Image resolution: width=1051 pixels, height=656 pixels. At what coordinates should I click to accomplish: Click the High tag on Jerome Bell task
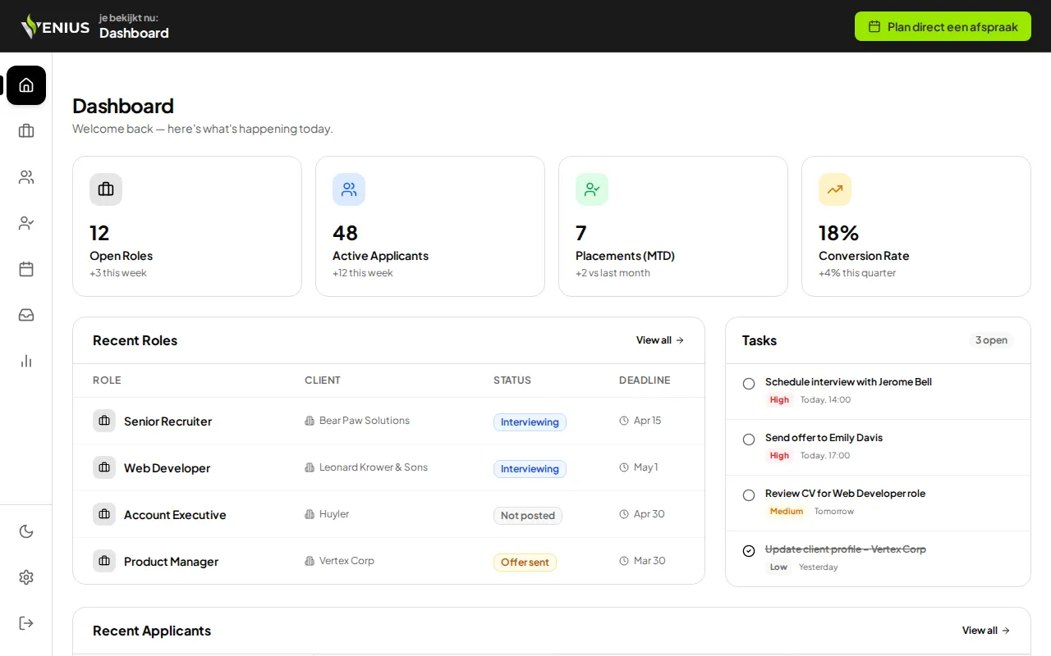tap(779, 400)
